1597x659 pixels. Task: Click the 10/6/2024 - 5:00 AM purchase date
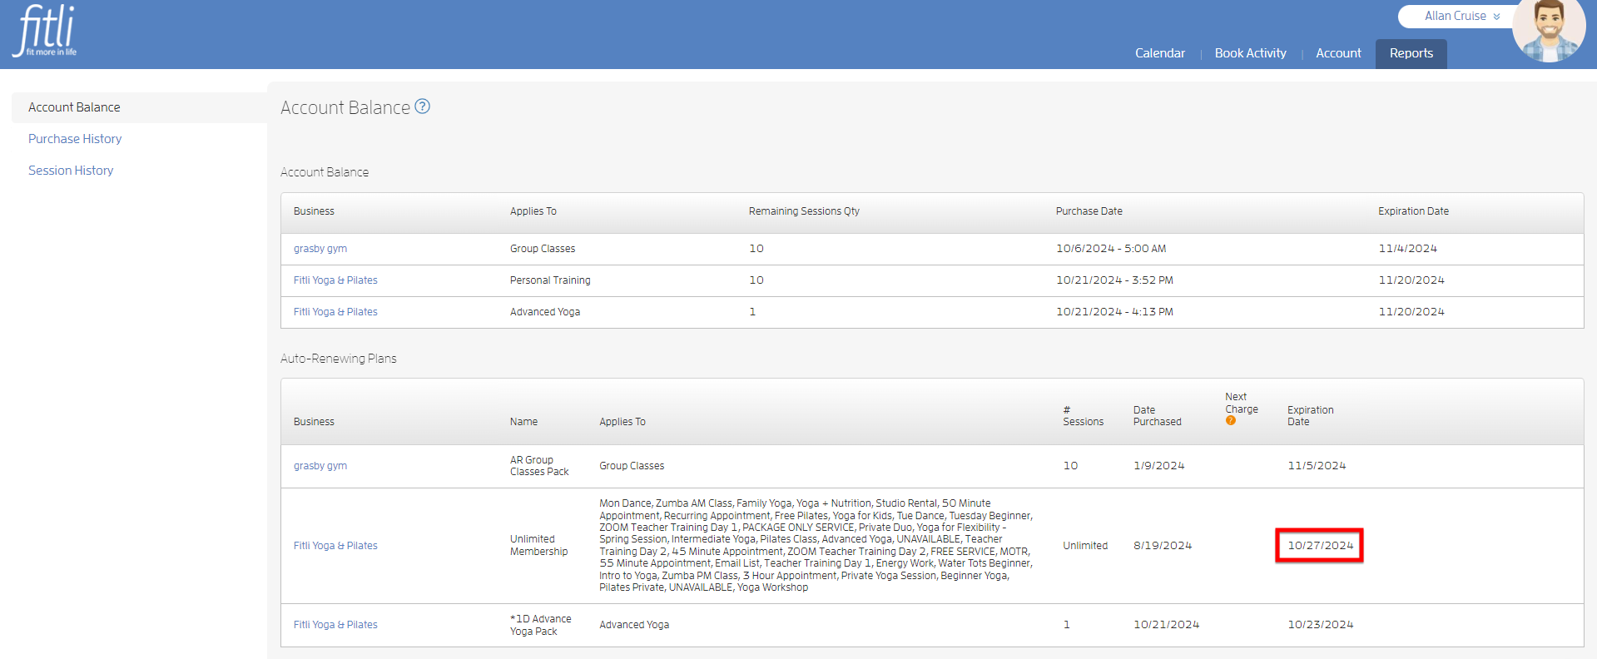1111,249
